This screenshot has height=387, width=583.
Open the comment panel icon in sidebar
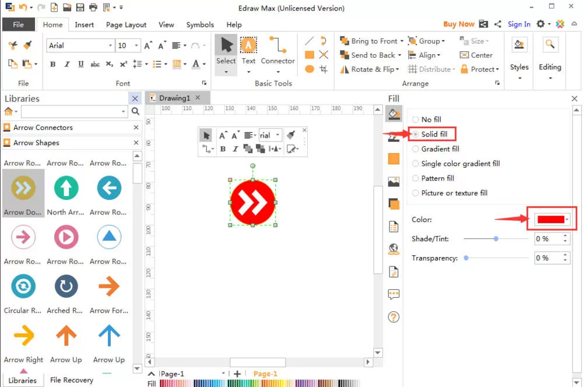394,294
